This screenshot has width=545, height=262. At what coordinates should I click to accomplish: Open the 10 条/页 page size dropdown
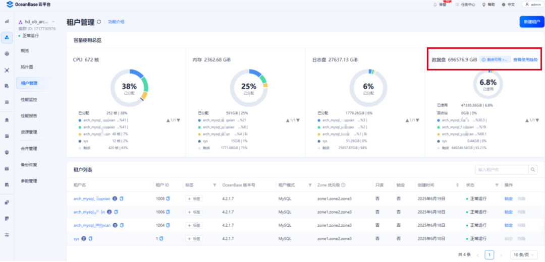click(x=524, y=255)
